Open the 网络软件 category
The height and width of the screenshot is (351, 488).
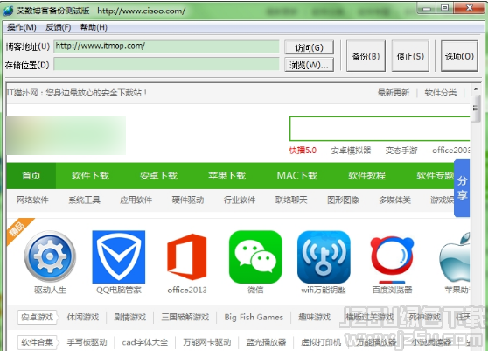coord(32,200)
